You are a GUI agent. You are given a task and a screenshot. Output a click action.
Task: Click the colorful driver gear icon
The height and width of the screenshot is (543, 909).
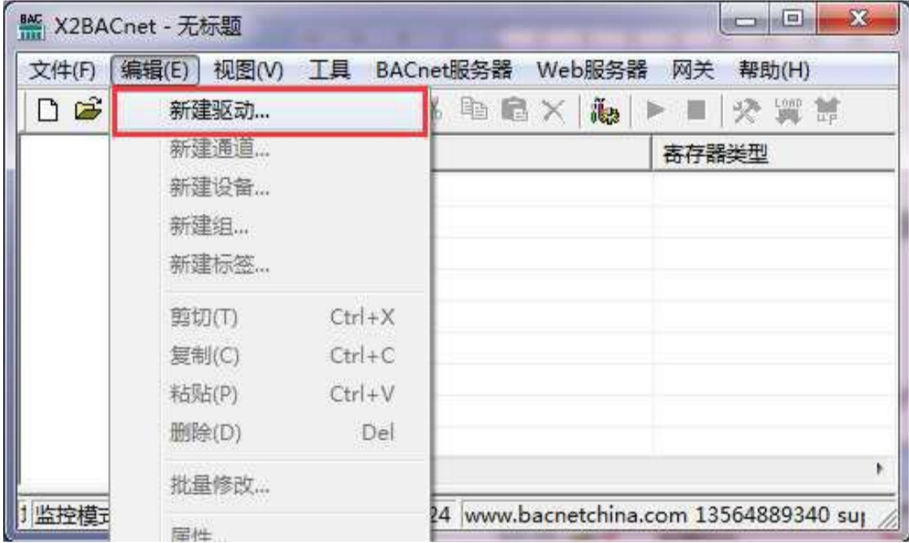tap(604, 110)
